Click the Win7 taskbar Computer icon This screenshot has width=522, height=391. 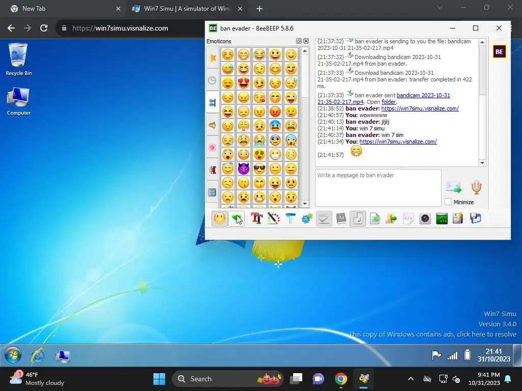click(x=62, y=356)
